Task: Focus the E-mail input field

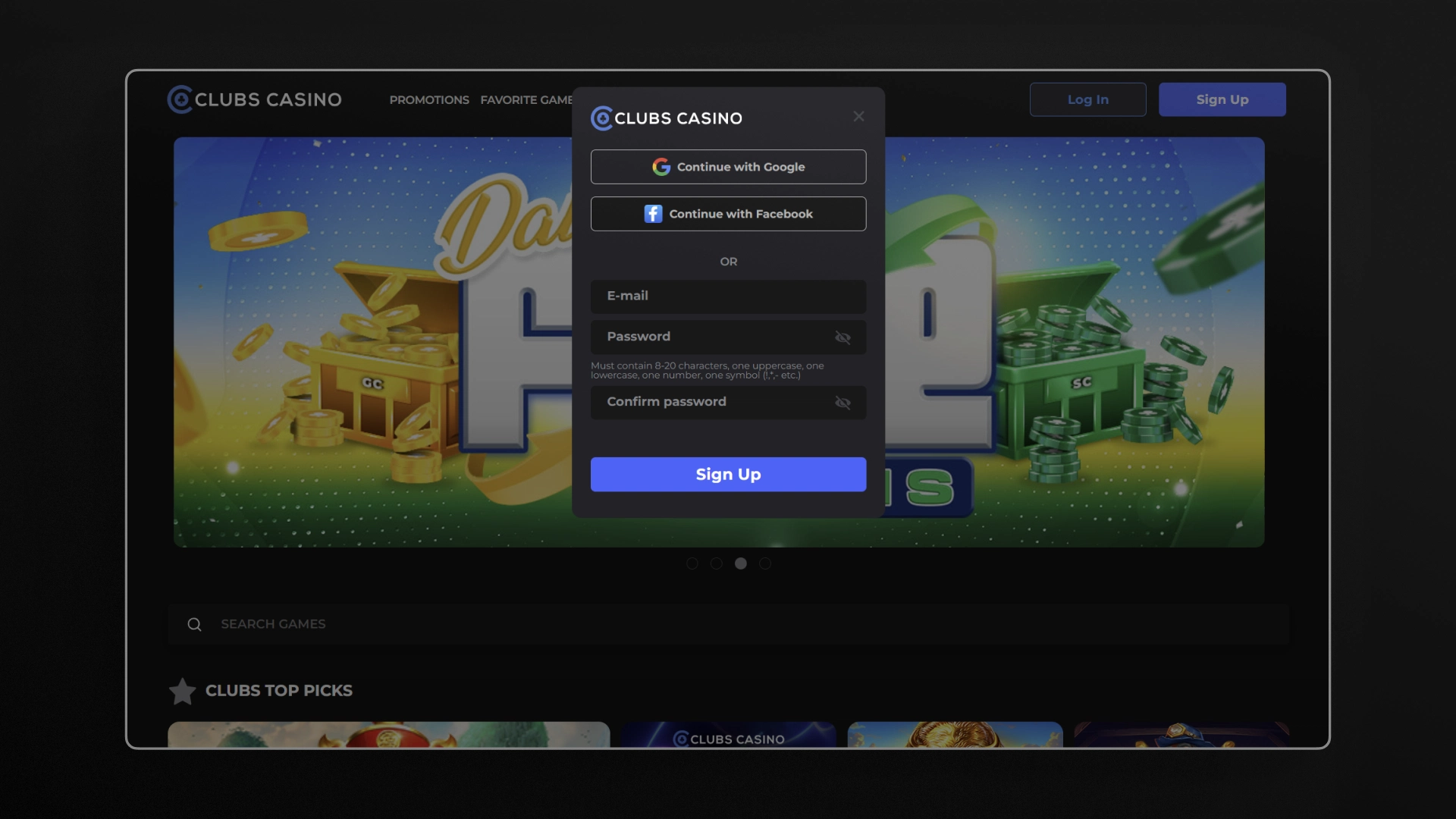Action: 728,297
